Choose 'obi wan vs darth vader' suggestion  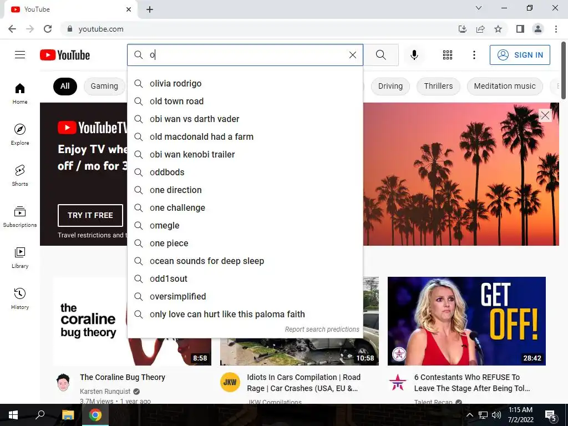(x=245, y=119)
